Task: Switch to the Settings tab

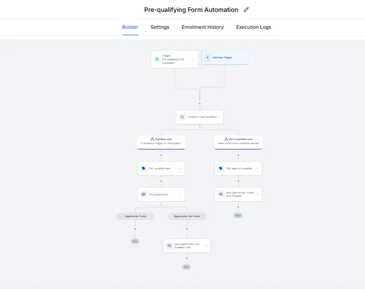Action: point(160,27)
